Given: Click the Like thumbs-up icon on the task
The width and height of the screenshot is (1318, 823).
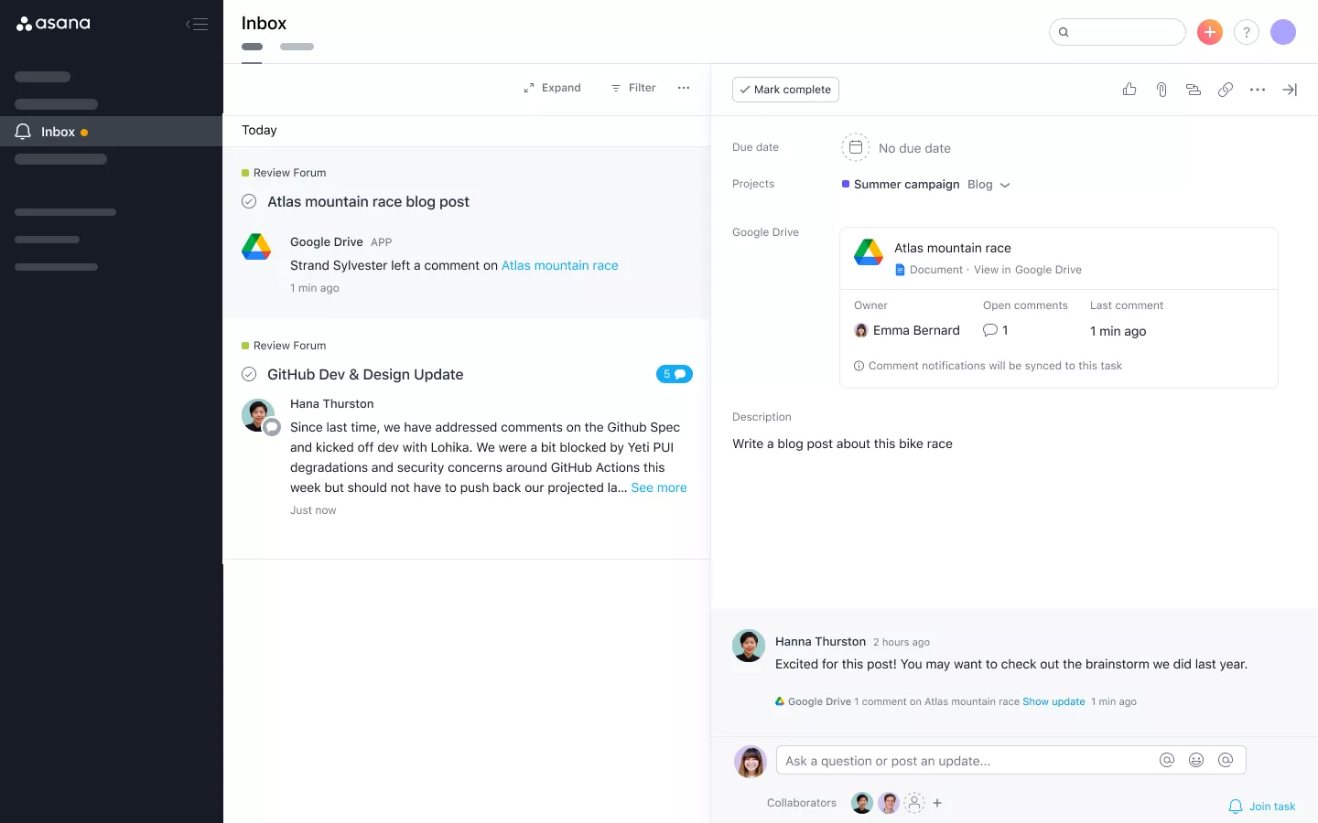Looking at the screenshot, I should [1129, 89].
